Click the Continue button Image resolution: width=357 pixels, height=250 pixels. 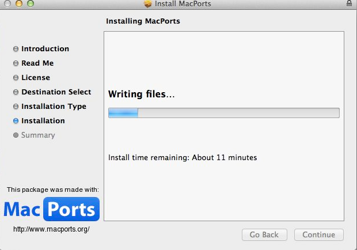pyautogui.click(x=319, y=235)
